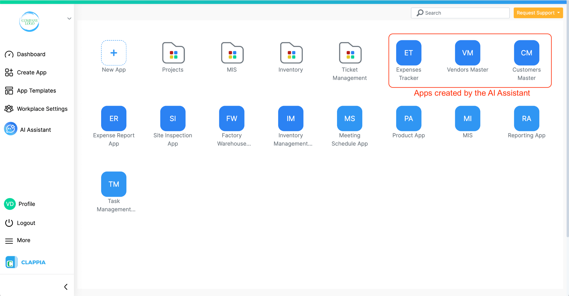Open the Reporting App

[526, 118]
